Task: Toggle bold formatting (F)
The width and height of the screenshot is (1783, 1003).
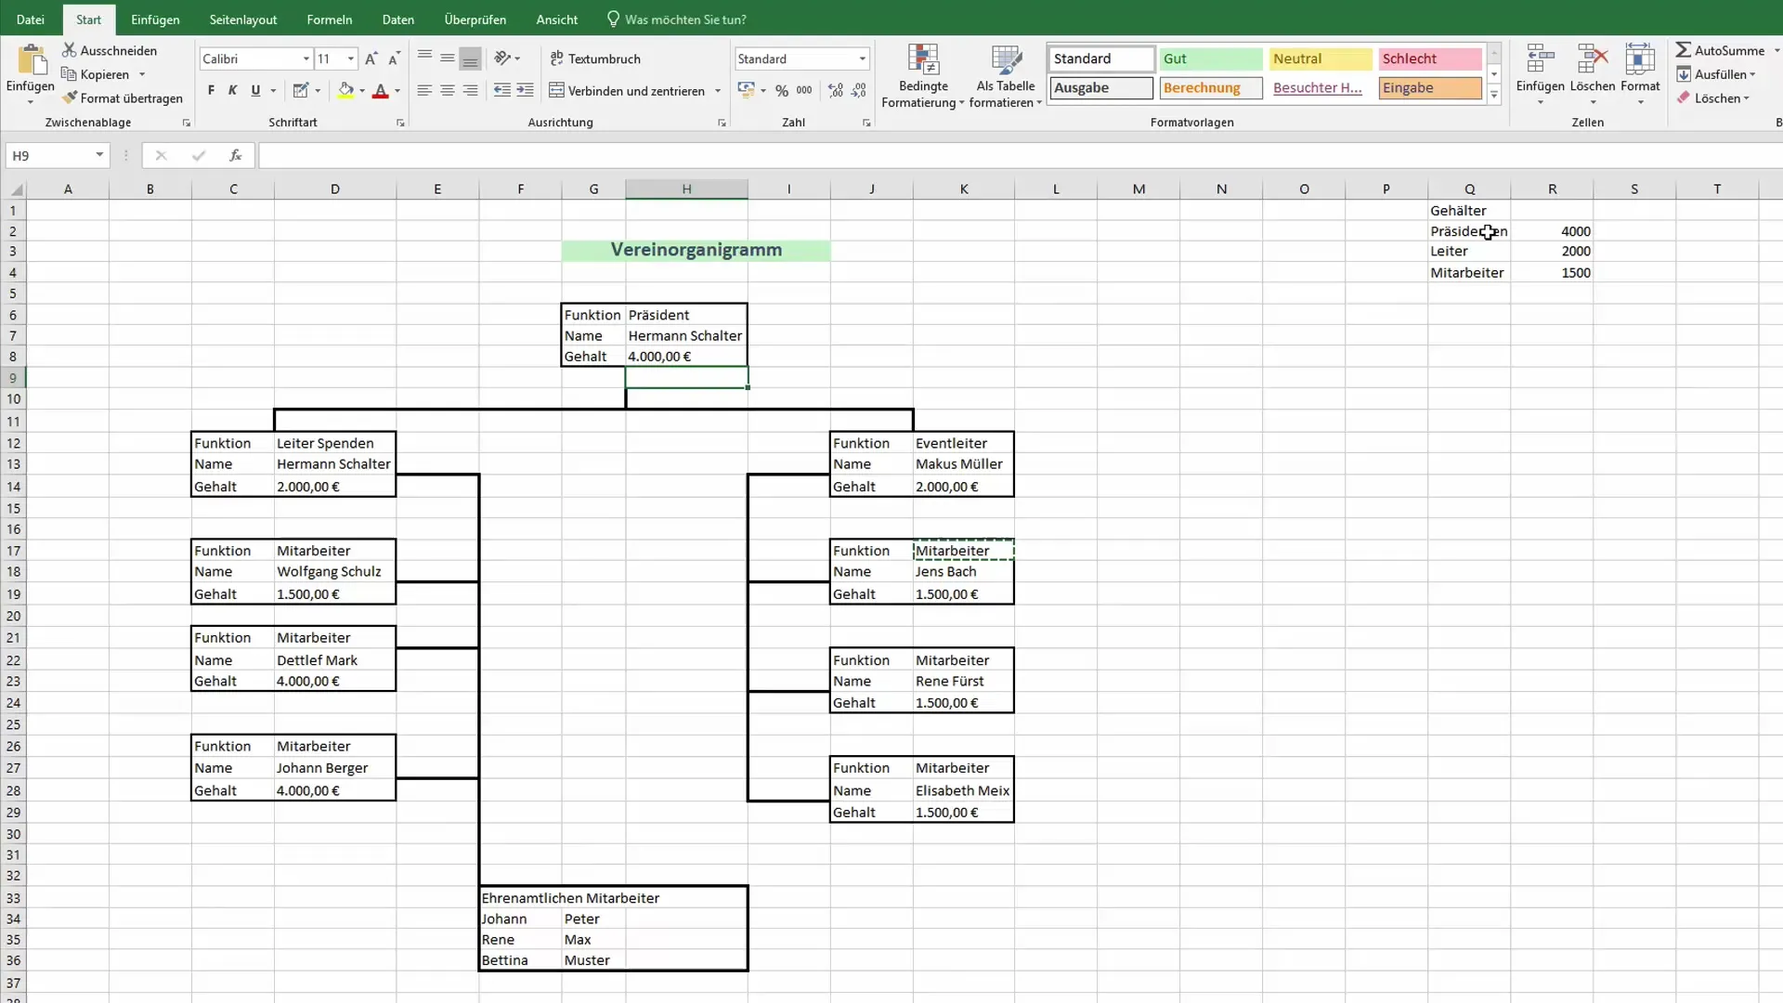Action: pos(211,90)
